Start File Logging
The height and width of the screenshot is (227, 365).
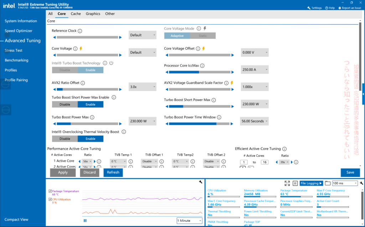pyautogui.click(x=311, y=183)
